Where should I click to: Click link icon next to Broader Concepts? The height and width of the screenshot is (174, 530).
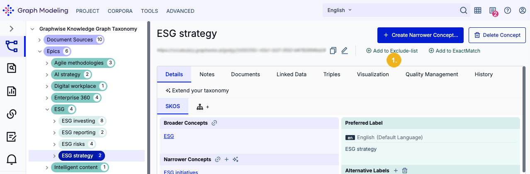coord(214,123)
